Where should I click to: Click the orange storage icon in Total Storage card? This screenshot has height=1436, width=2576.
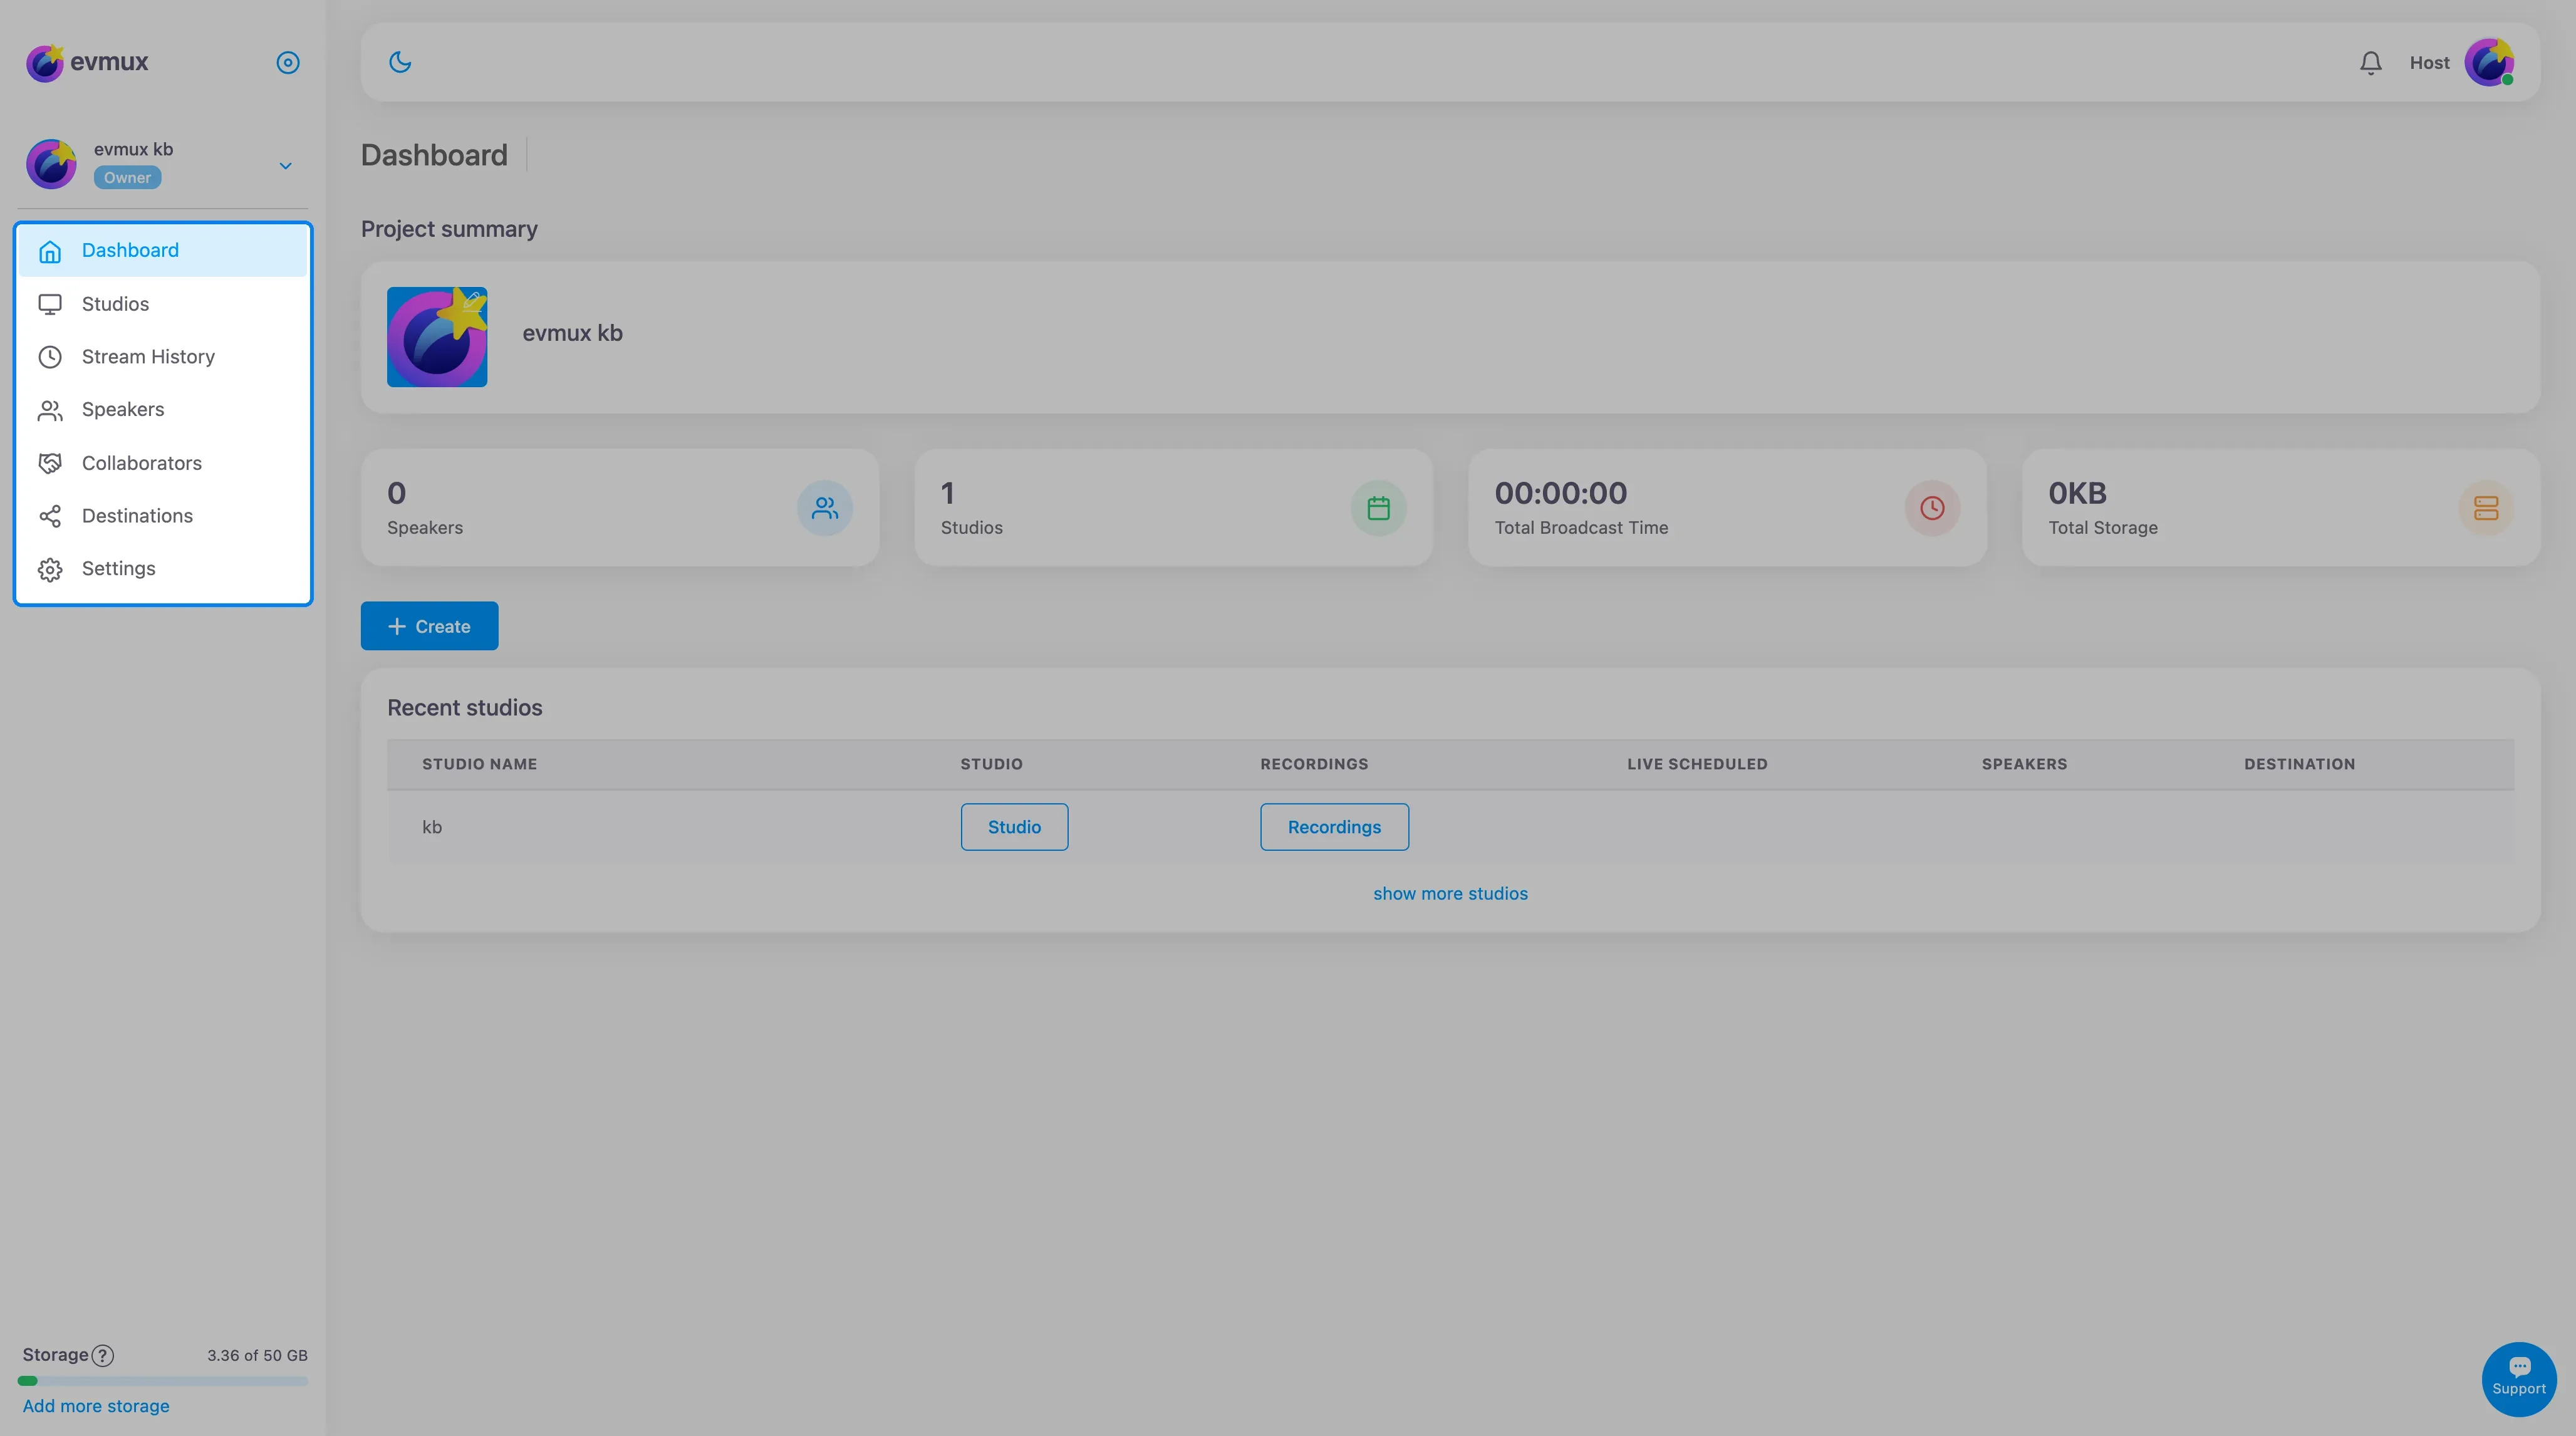tap(2486, 508)
